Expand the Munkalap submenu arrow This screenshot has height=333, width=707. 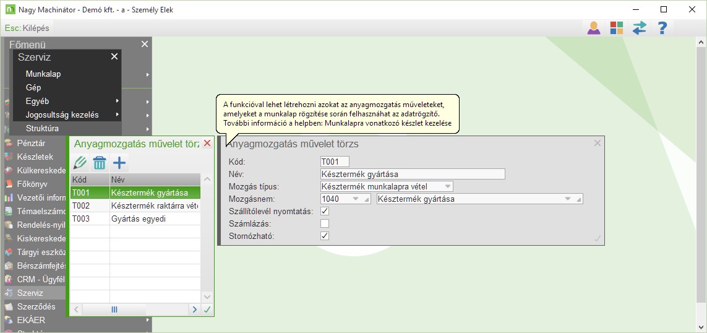pos(147,74)
